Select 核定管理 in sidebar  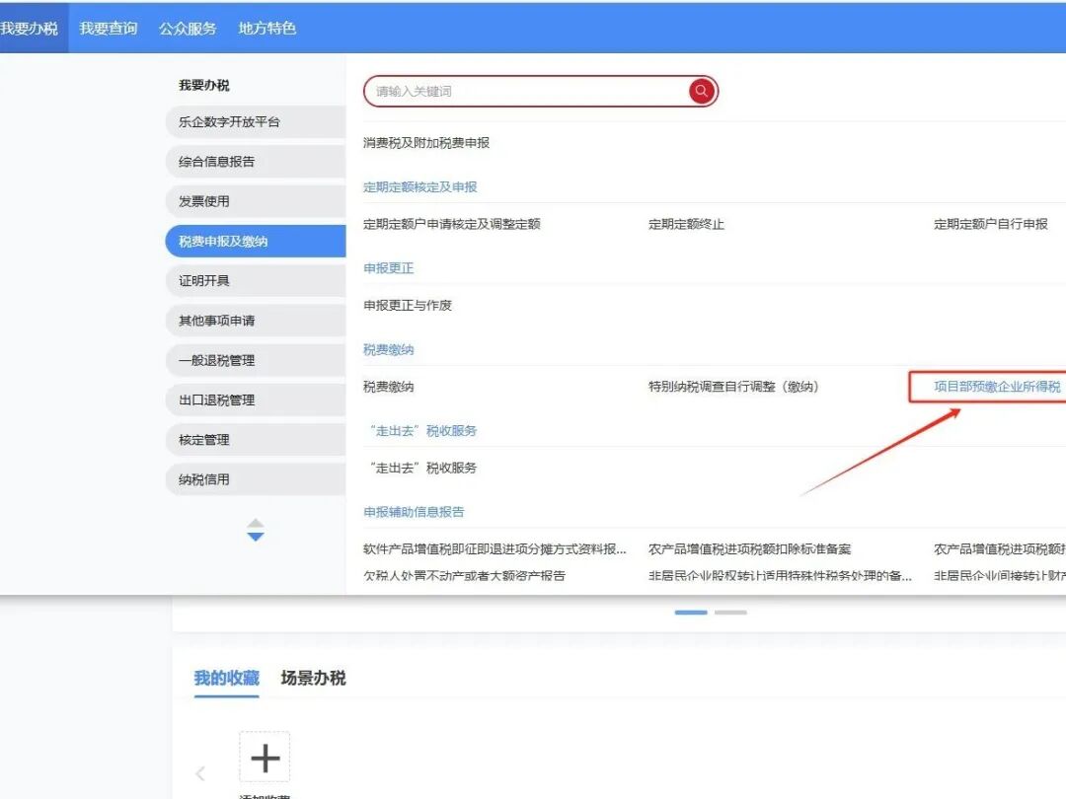[256, 440]
